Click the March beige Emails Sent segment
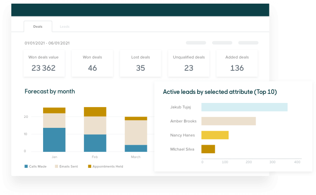 click(x=136, y=132)
